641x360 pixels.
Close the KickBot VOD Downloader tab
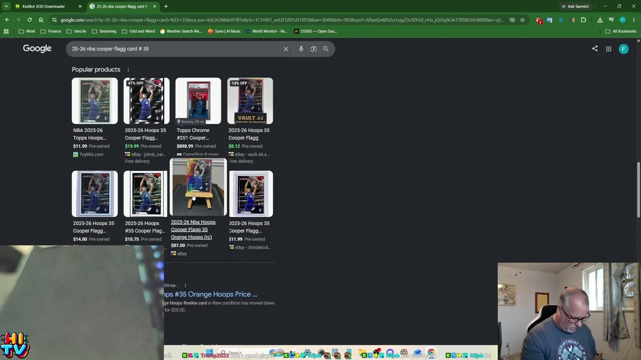[x=80, y=6]
